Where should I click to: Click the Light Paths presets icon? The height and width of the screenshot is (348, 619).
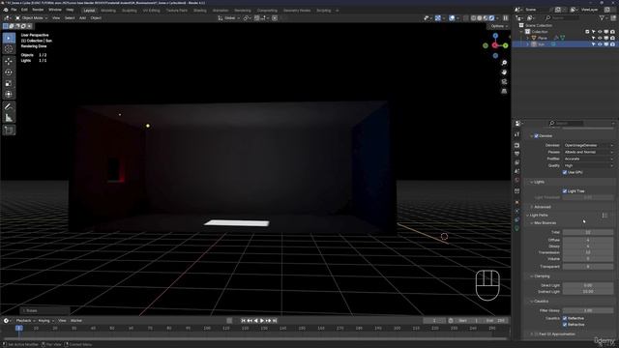(604, 216)
